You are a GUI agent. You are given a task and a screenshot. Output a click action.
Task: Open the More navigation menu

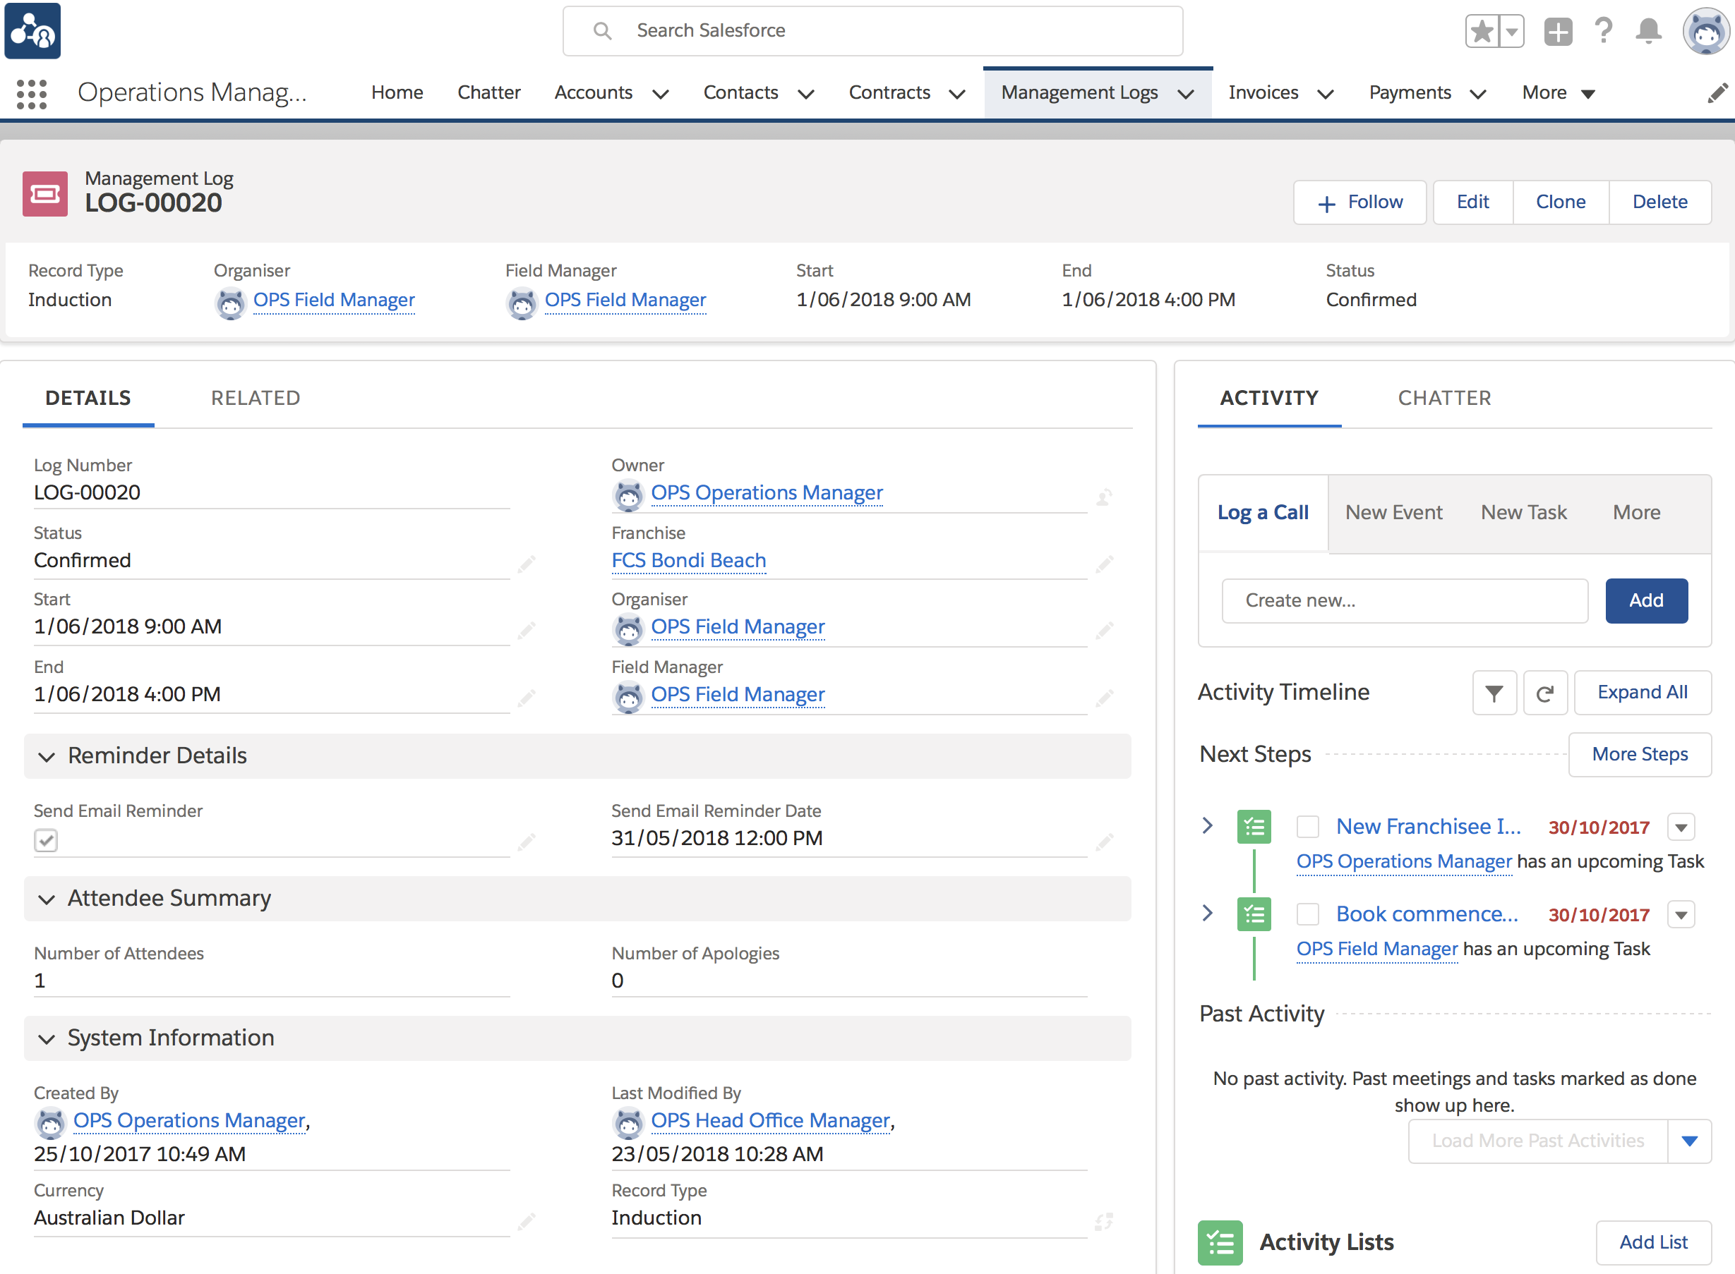(x=1558, y=92)
